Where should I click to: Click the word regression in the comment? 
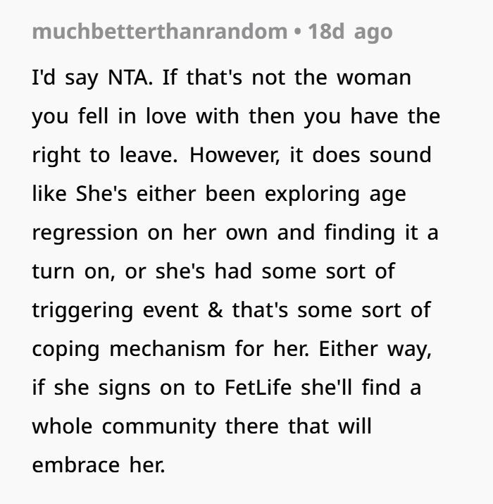pyautogui.click(x=85, y=234)
